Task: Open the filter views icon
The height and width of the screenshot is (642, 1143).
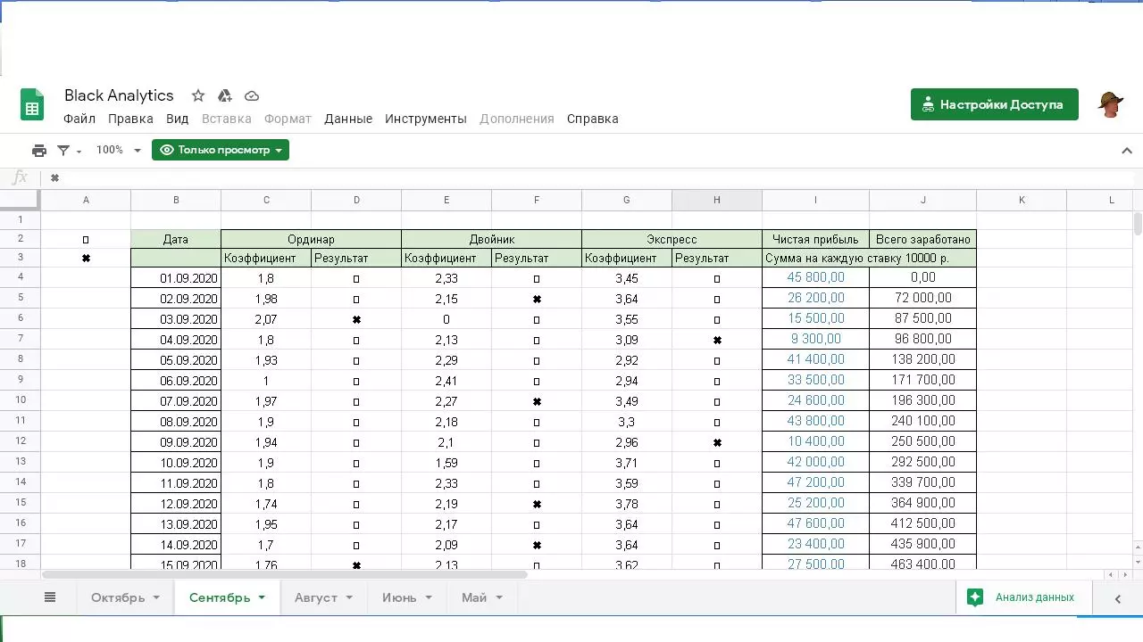Action: point(69,151)
